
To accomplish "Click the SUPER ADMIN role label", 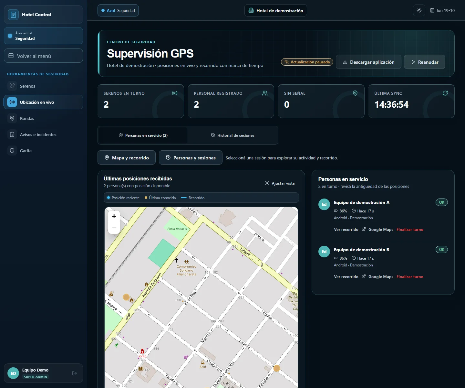I will pos(36,377).
